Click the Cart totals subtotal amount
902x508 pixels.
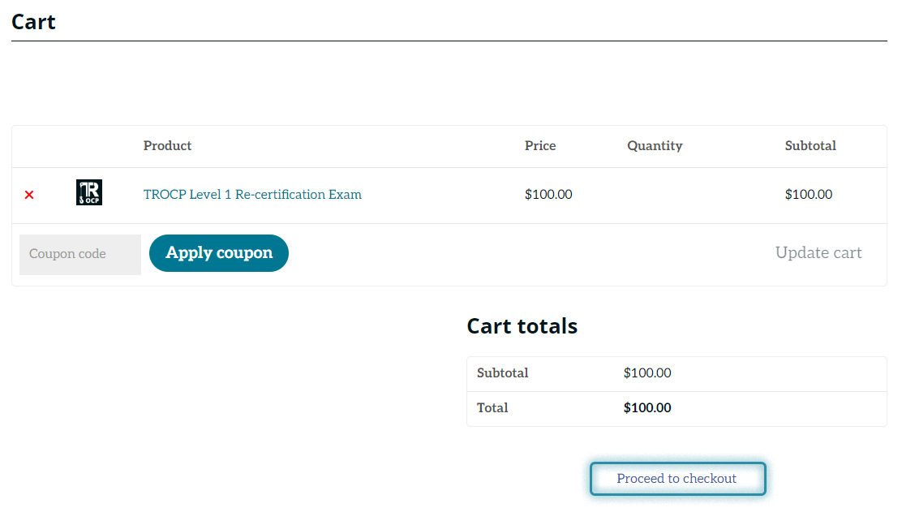point(646,373)
